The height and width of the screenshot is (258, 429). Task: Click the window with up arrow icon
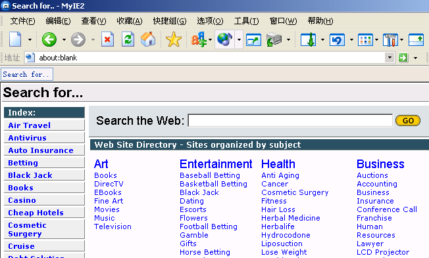click(x=416, y=39)
